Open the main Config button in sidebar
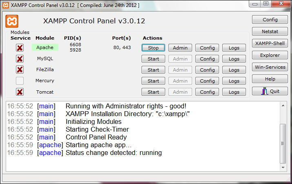This screenshot has width=292, height=184. click(x=270, y=20)
